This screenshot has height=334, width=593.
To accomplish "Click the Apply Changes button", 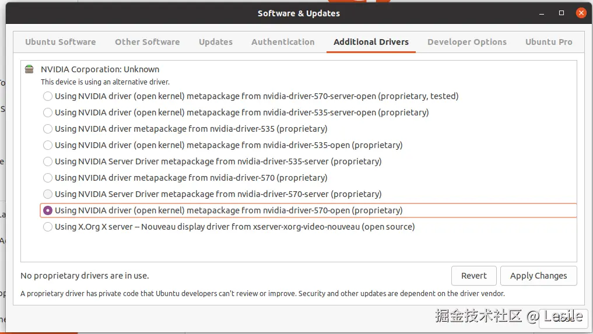I will [539, 276].
